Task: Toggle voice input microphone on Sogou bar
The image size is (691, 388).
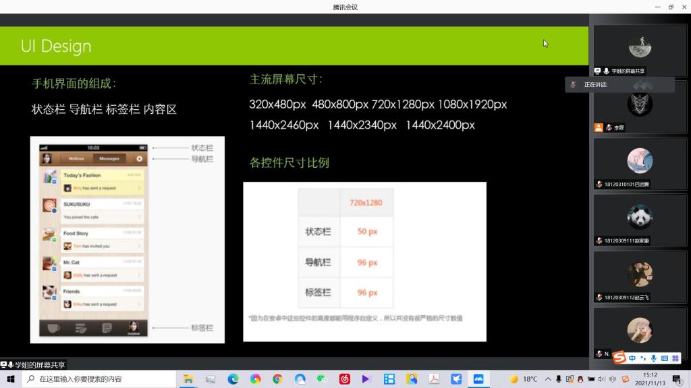Action: [x=654, y=358]
